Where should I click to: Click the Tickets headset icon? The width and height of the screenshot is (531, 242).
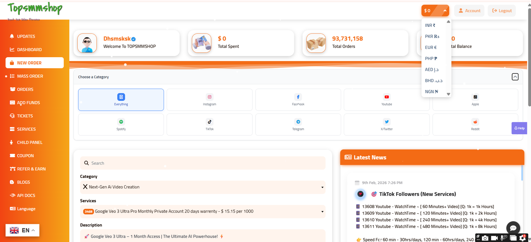pyautogui.click(x=12, y=116)
